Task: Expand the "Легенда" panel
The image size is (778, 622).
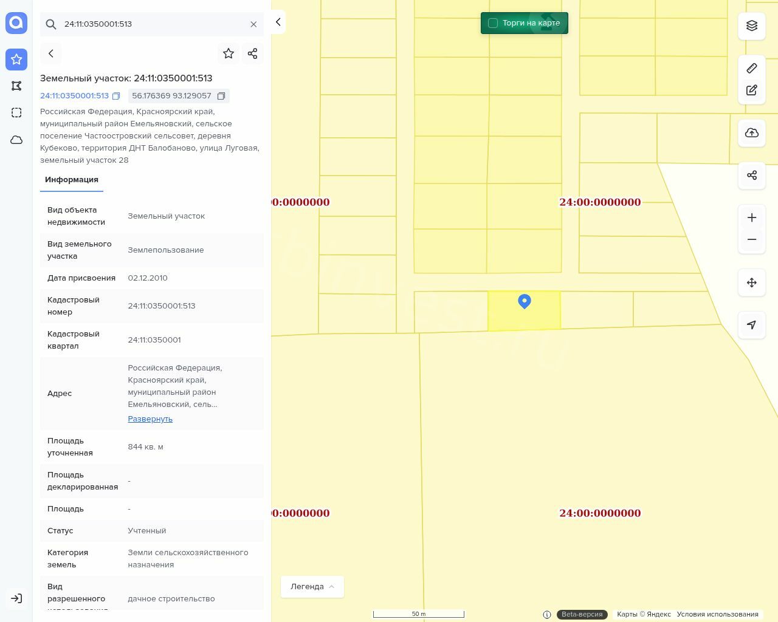Action: (312, 587)
